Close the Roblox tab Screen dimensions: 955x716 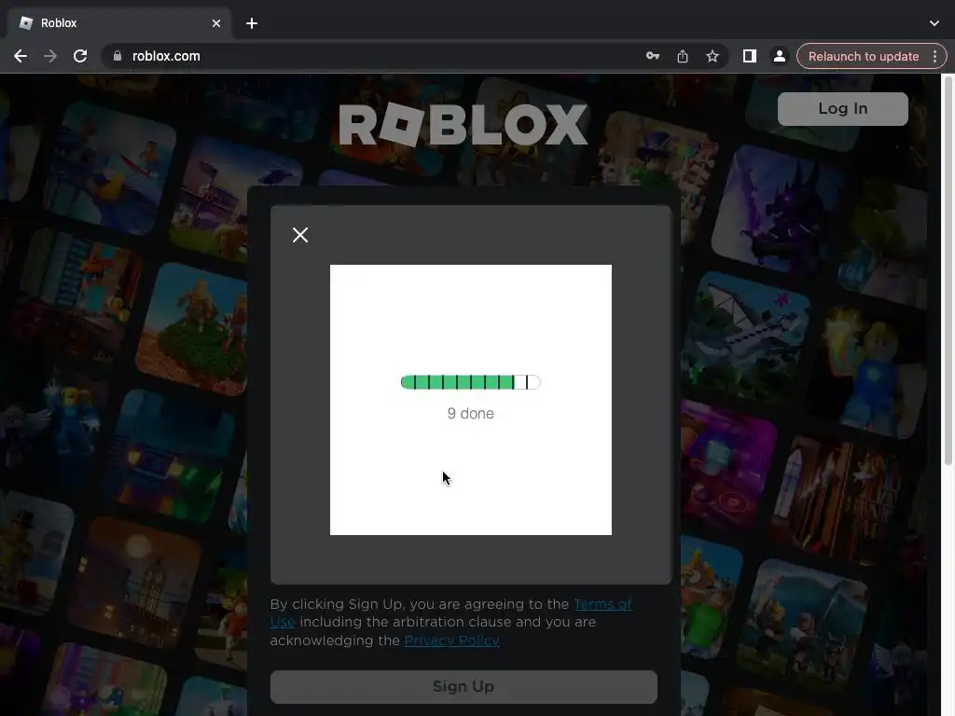coord(216,23)
